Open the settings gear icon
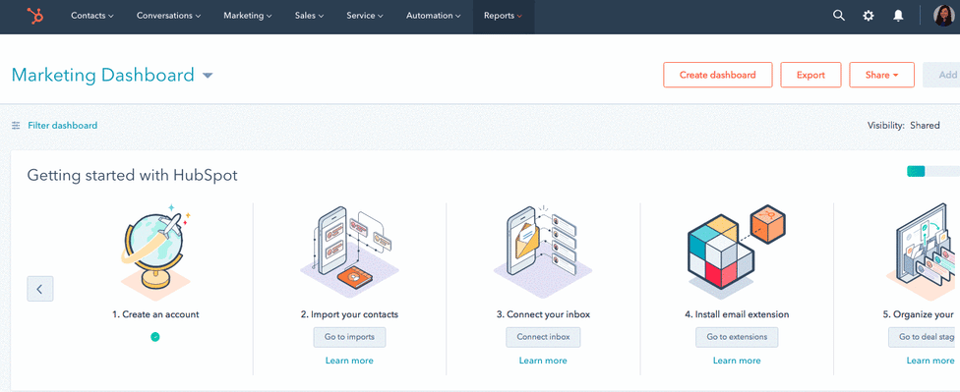960x392 pixels. 869,17
